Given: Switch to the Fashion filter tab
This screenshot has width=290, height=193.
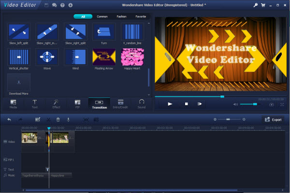Looking at the screenshot, I should [x=121, y=16].
